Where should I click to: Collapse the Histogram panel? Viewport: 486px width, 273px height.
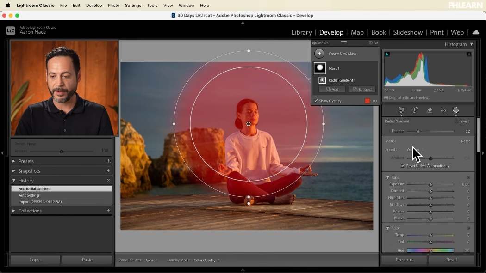point(472,44)
